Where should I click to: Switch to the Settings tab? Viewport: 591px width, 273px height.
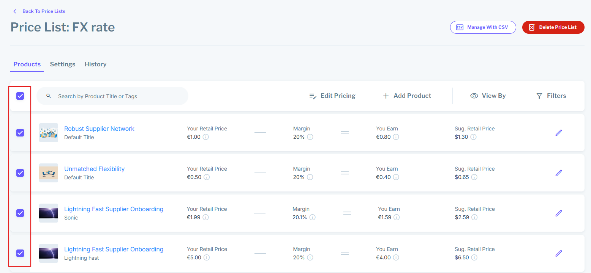click(x=63, y=64)
